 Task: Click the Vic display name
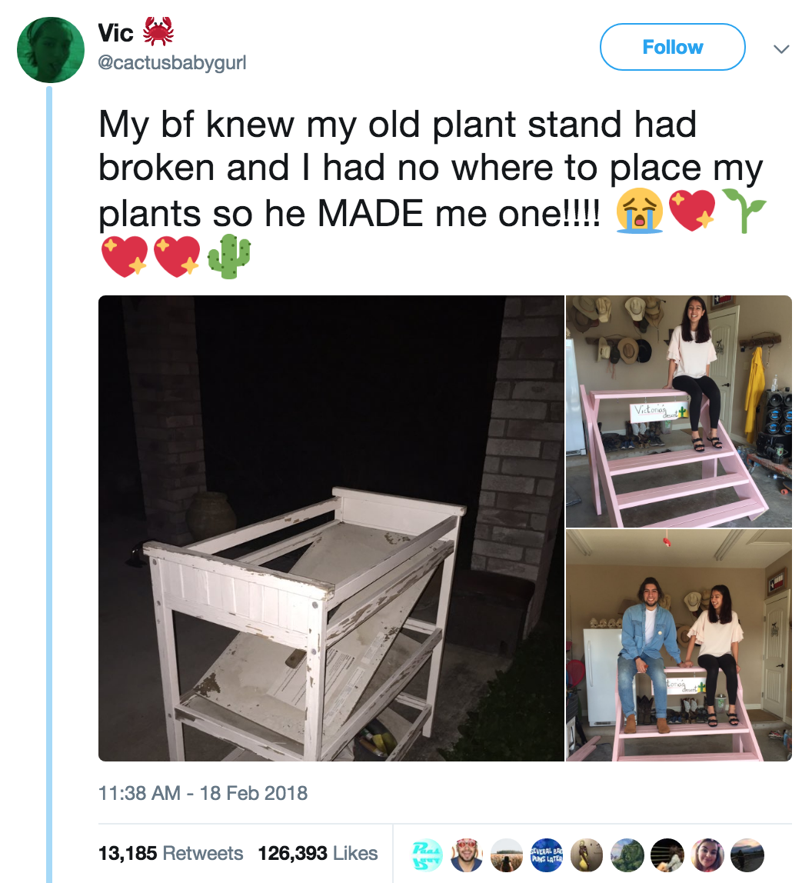pyautogui.click(x=115, y=32)
